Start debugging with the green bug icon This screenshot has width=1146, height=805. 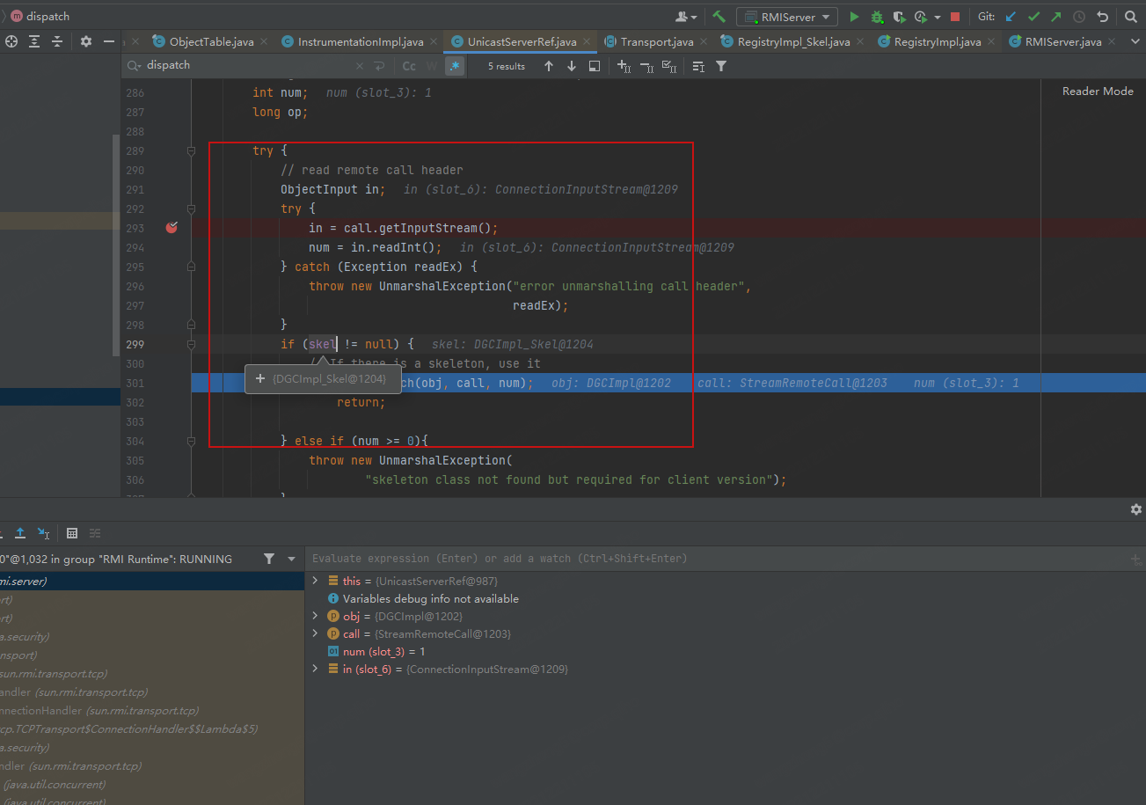pyautogui.click(x=877, y=17)
